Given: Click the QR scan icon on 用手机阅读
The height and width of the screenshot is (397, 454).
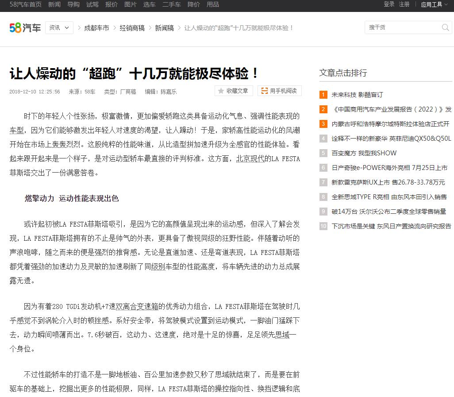Looking at the screenshot, I should pos(264,91).
